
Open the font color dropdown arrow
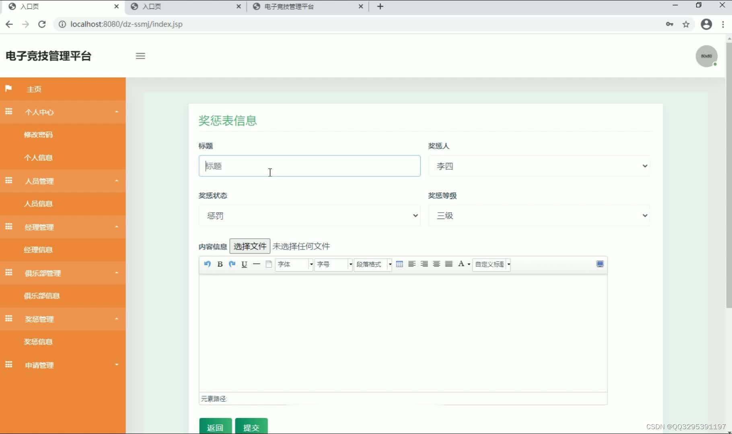[x=469, y=264]
